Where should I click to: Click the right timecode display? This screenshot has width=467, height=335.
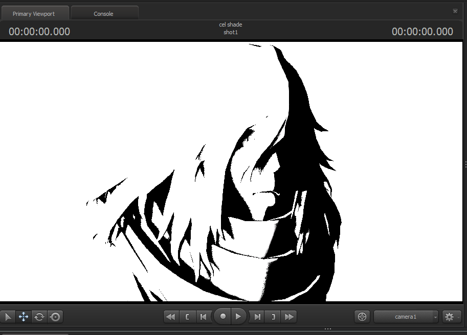pyautogui.click(x=422, y=32)
